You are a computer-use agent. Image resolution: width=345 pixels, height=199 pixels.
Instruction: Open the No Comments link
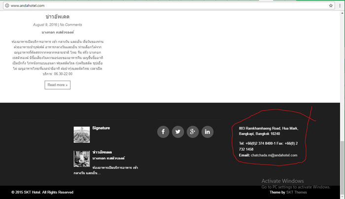(x=71, y=24)
